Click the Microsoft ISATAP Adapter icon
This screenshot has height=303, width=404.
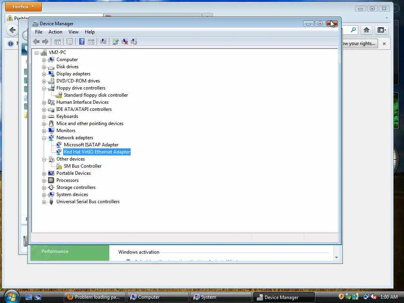59,145
